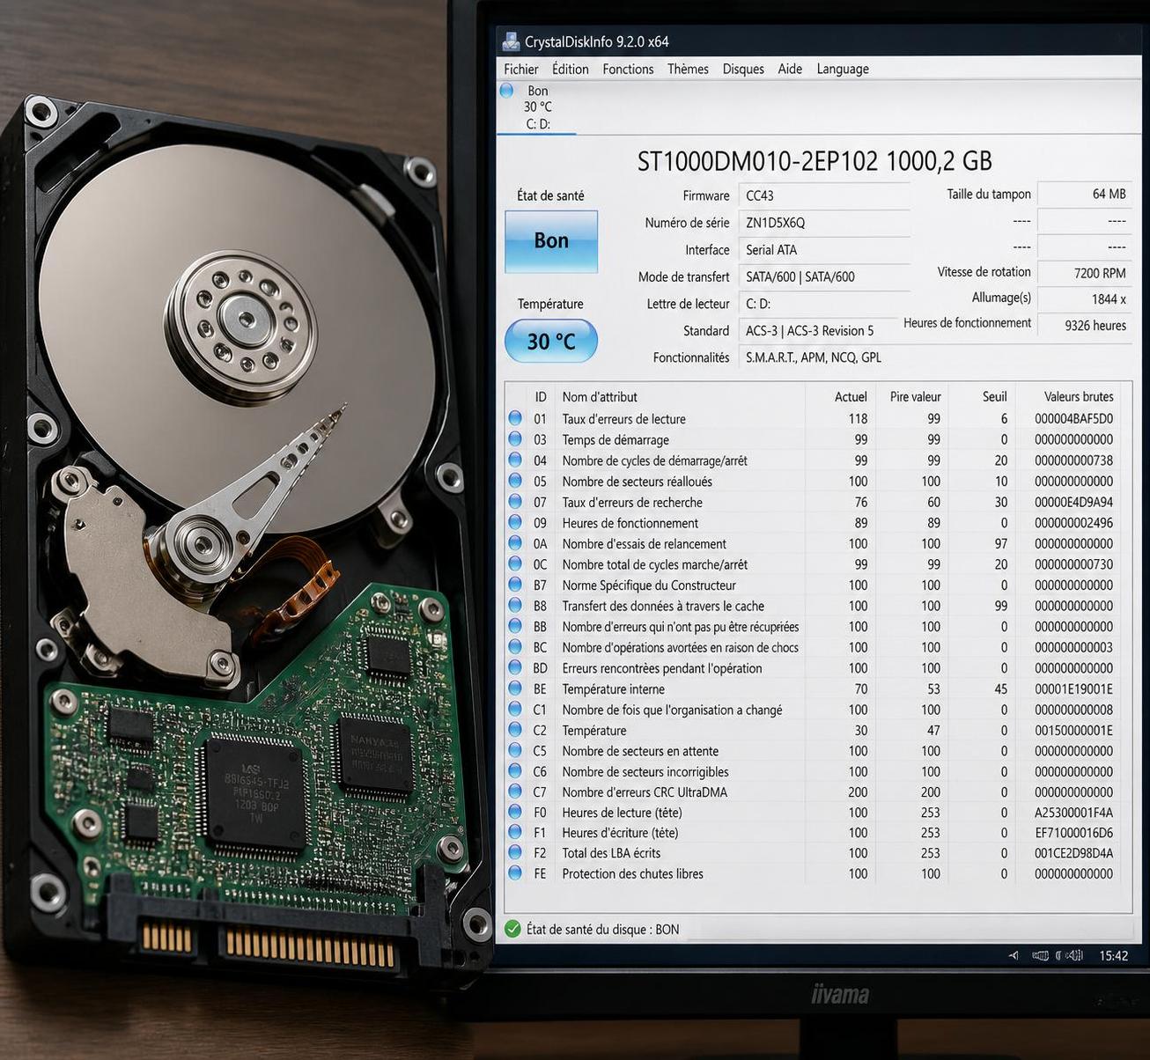Click the status icon for Temps de démarrage
Viewport: 1150px width, 1060px height.
515,439
